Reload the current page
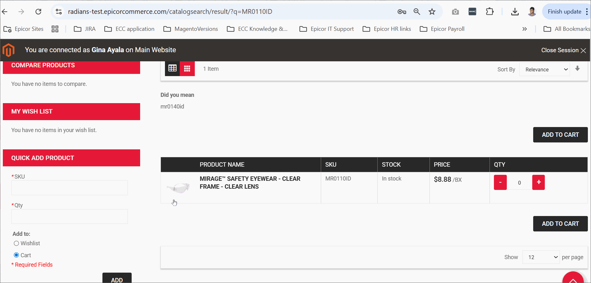 coord(38,12)
